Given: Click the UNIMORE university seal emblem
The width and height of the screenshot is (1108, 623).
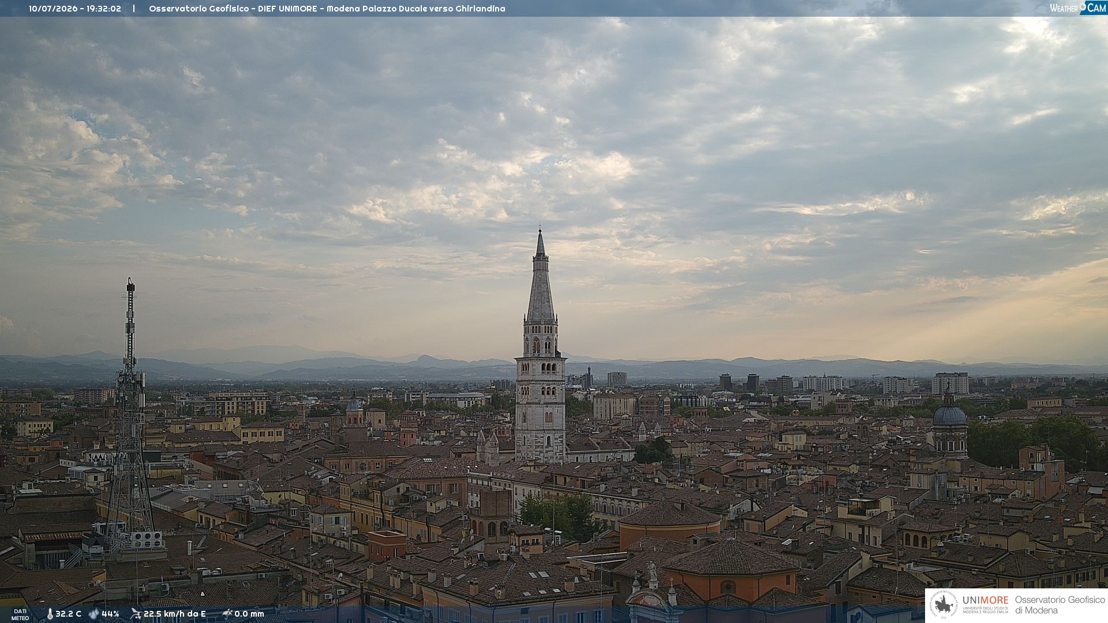Looking at the screenshot, I should click(x=944, y=605).
